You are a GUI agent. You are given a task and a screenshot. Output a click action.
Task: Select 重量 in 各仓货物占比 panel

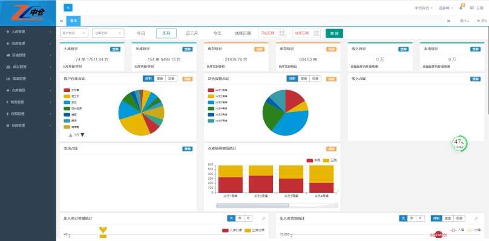pos(304,79)
